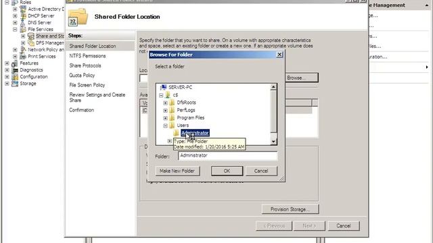Click the Browse... button
The image size is (433, 243).
pos(301,78)
